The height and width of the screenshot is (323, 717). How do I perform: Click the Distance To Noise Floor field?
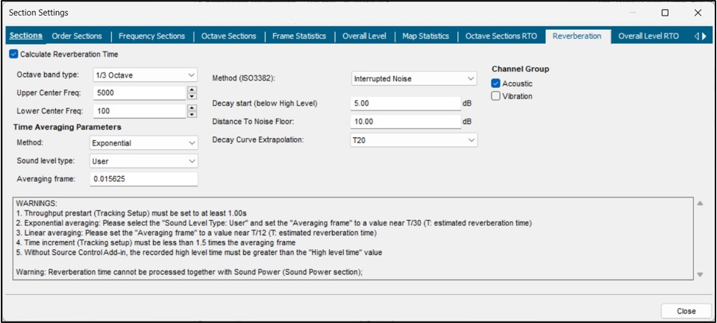[x=405, y=122]
